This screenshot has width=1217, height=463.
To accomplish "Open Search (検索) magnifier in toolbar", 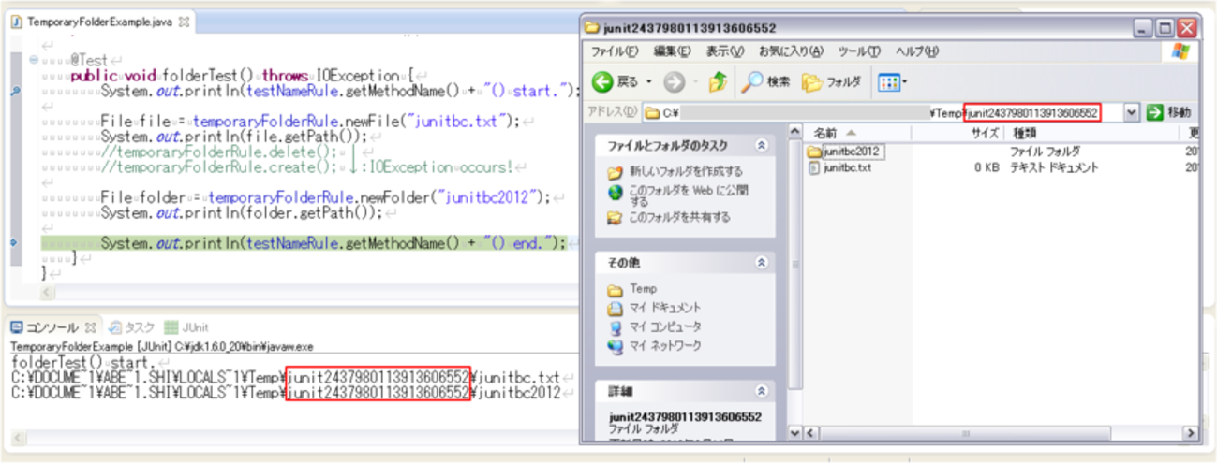I will click(752, 82).
